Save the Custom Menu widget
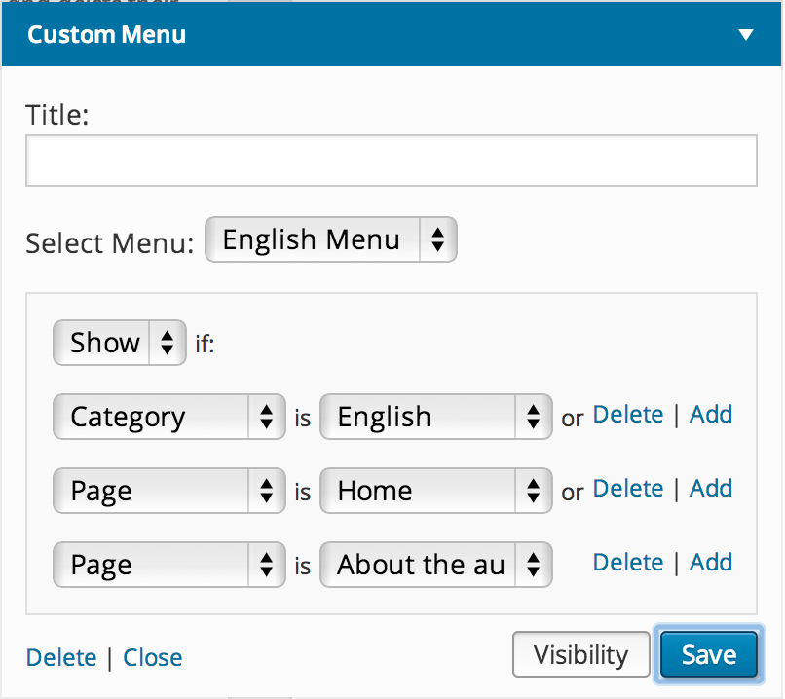Screen dimensions: 785x699 pyautogui.click(x=709, y=655)
